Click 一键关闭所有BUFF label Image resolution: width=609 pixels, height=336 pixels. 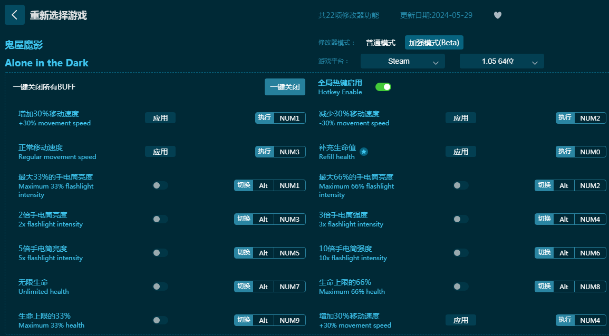pos(44,87)
